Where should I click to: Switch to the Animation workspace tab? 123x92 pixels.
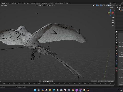38,3
